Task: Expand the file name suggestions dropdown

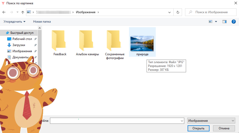Action: (182, 121)
